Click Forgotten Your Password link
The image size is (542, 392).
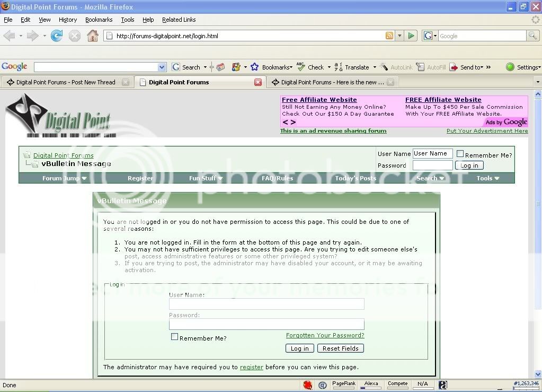point(325,335)
